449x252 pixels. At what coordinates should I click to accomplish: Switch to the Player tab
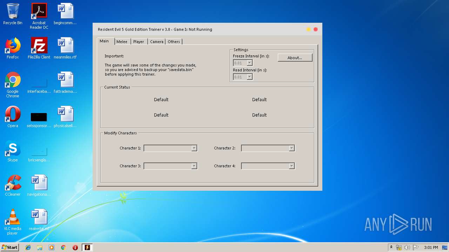click(139, 42)
